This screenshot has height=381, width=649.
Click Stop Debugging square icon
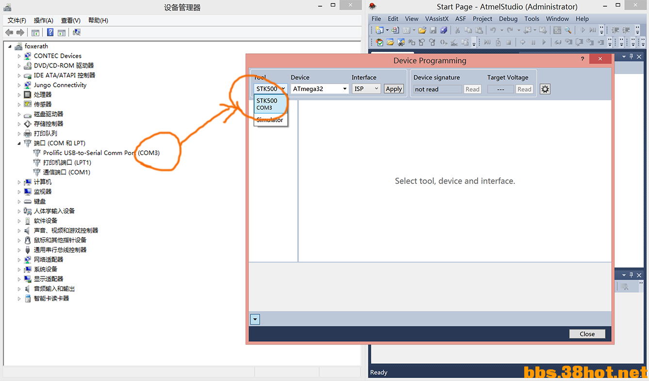tap(509, 42)
